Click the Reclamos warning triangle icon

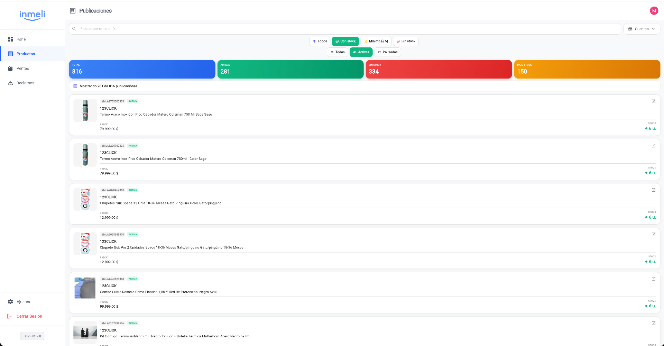point(10,83)
